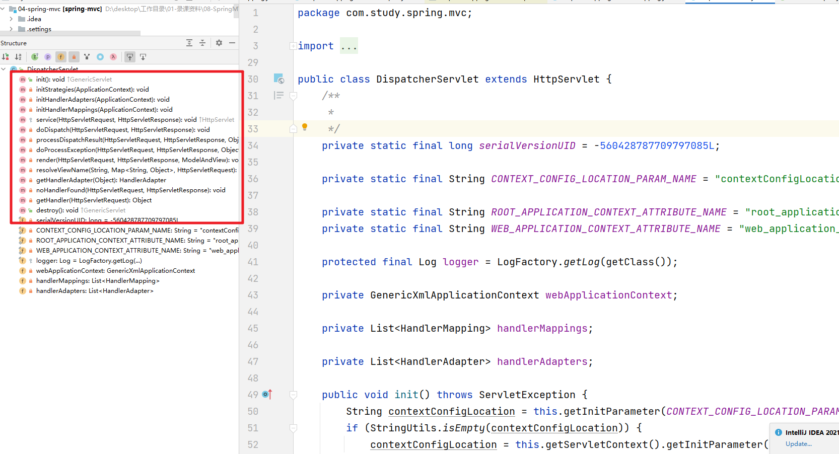839x454 pixels.
Task: Collapse the if block fold at line 51
Action: coord(293,428)
